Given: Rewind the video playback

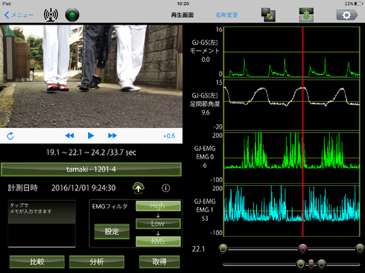Looking at the screenshot, I should [69, 135].
